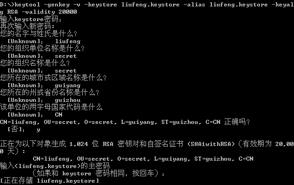Click the re-enter new password line
The height and width of the screenshot is (185, 294).
(27, 27)
